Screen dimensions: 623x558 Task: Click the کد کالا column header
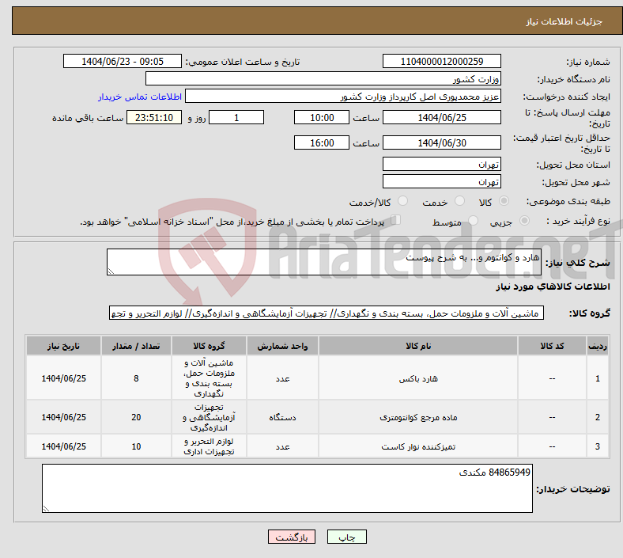click(552, 346)
